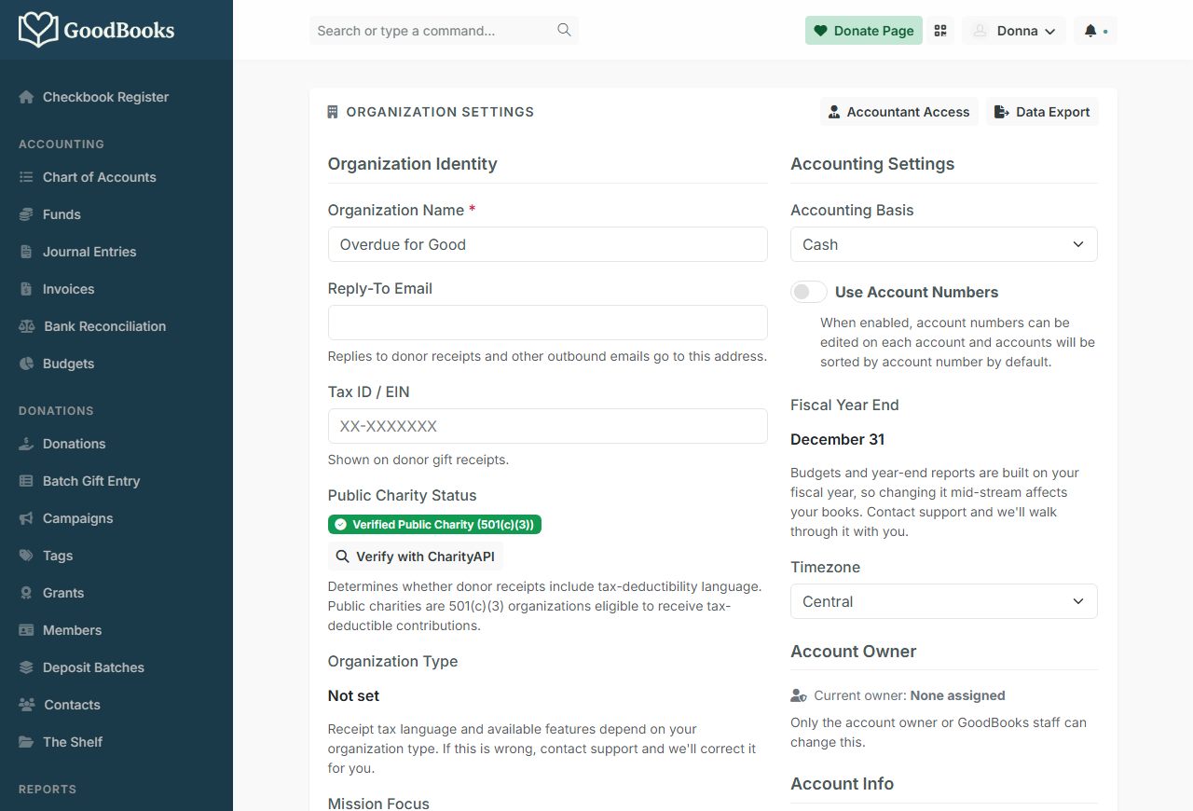The width and height of the screenshot is (1193, 811).
Task: Click the Data Export button
Action: click(1042, 112)
